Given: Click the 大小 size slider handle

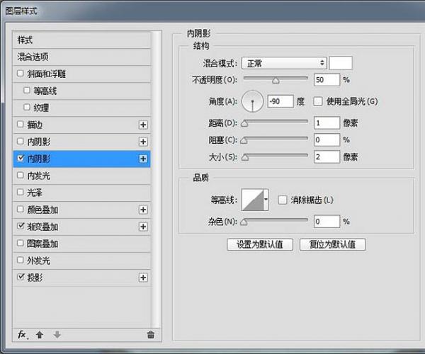Looking at the screenshot, I should click(245, 158).
